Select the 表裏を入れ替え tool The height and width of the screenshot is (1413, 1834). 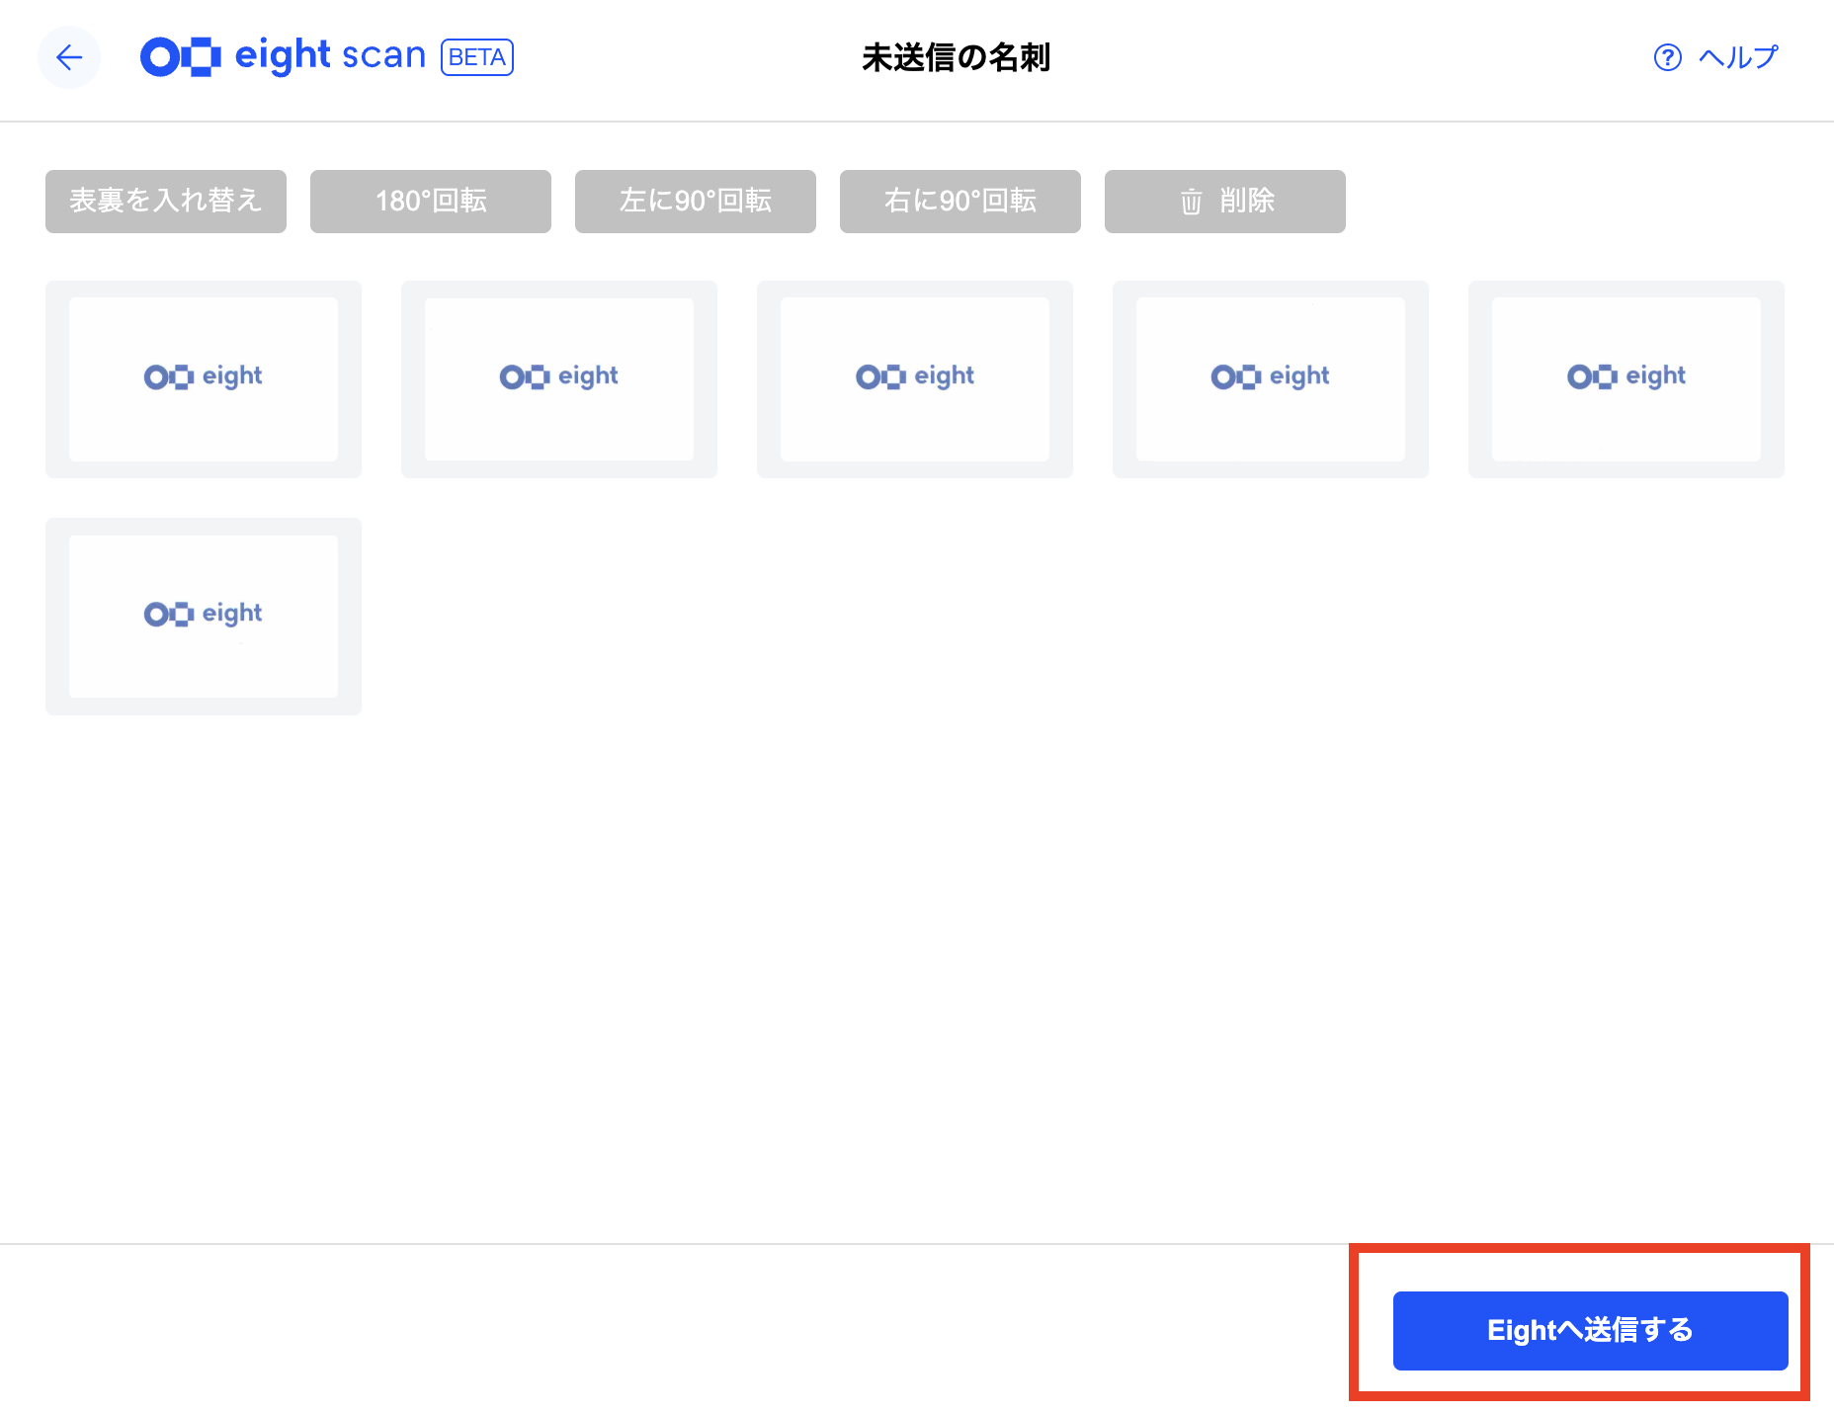165,202
